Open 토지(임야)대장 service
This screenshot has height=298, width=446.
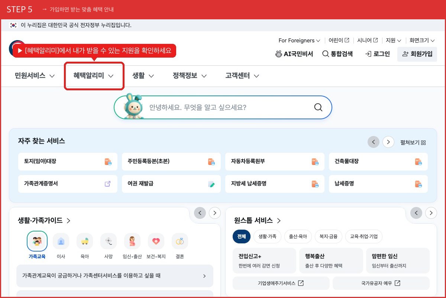pos(68,162)
